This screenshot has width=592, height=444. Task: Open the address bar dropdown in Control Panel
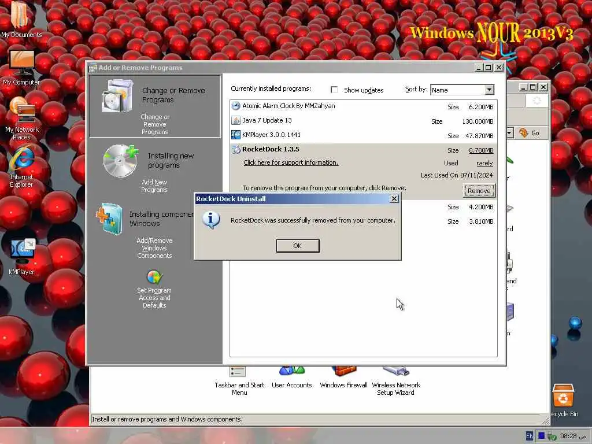[x=510, y=133]
